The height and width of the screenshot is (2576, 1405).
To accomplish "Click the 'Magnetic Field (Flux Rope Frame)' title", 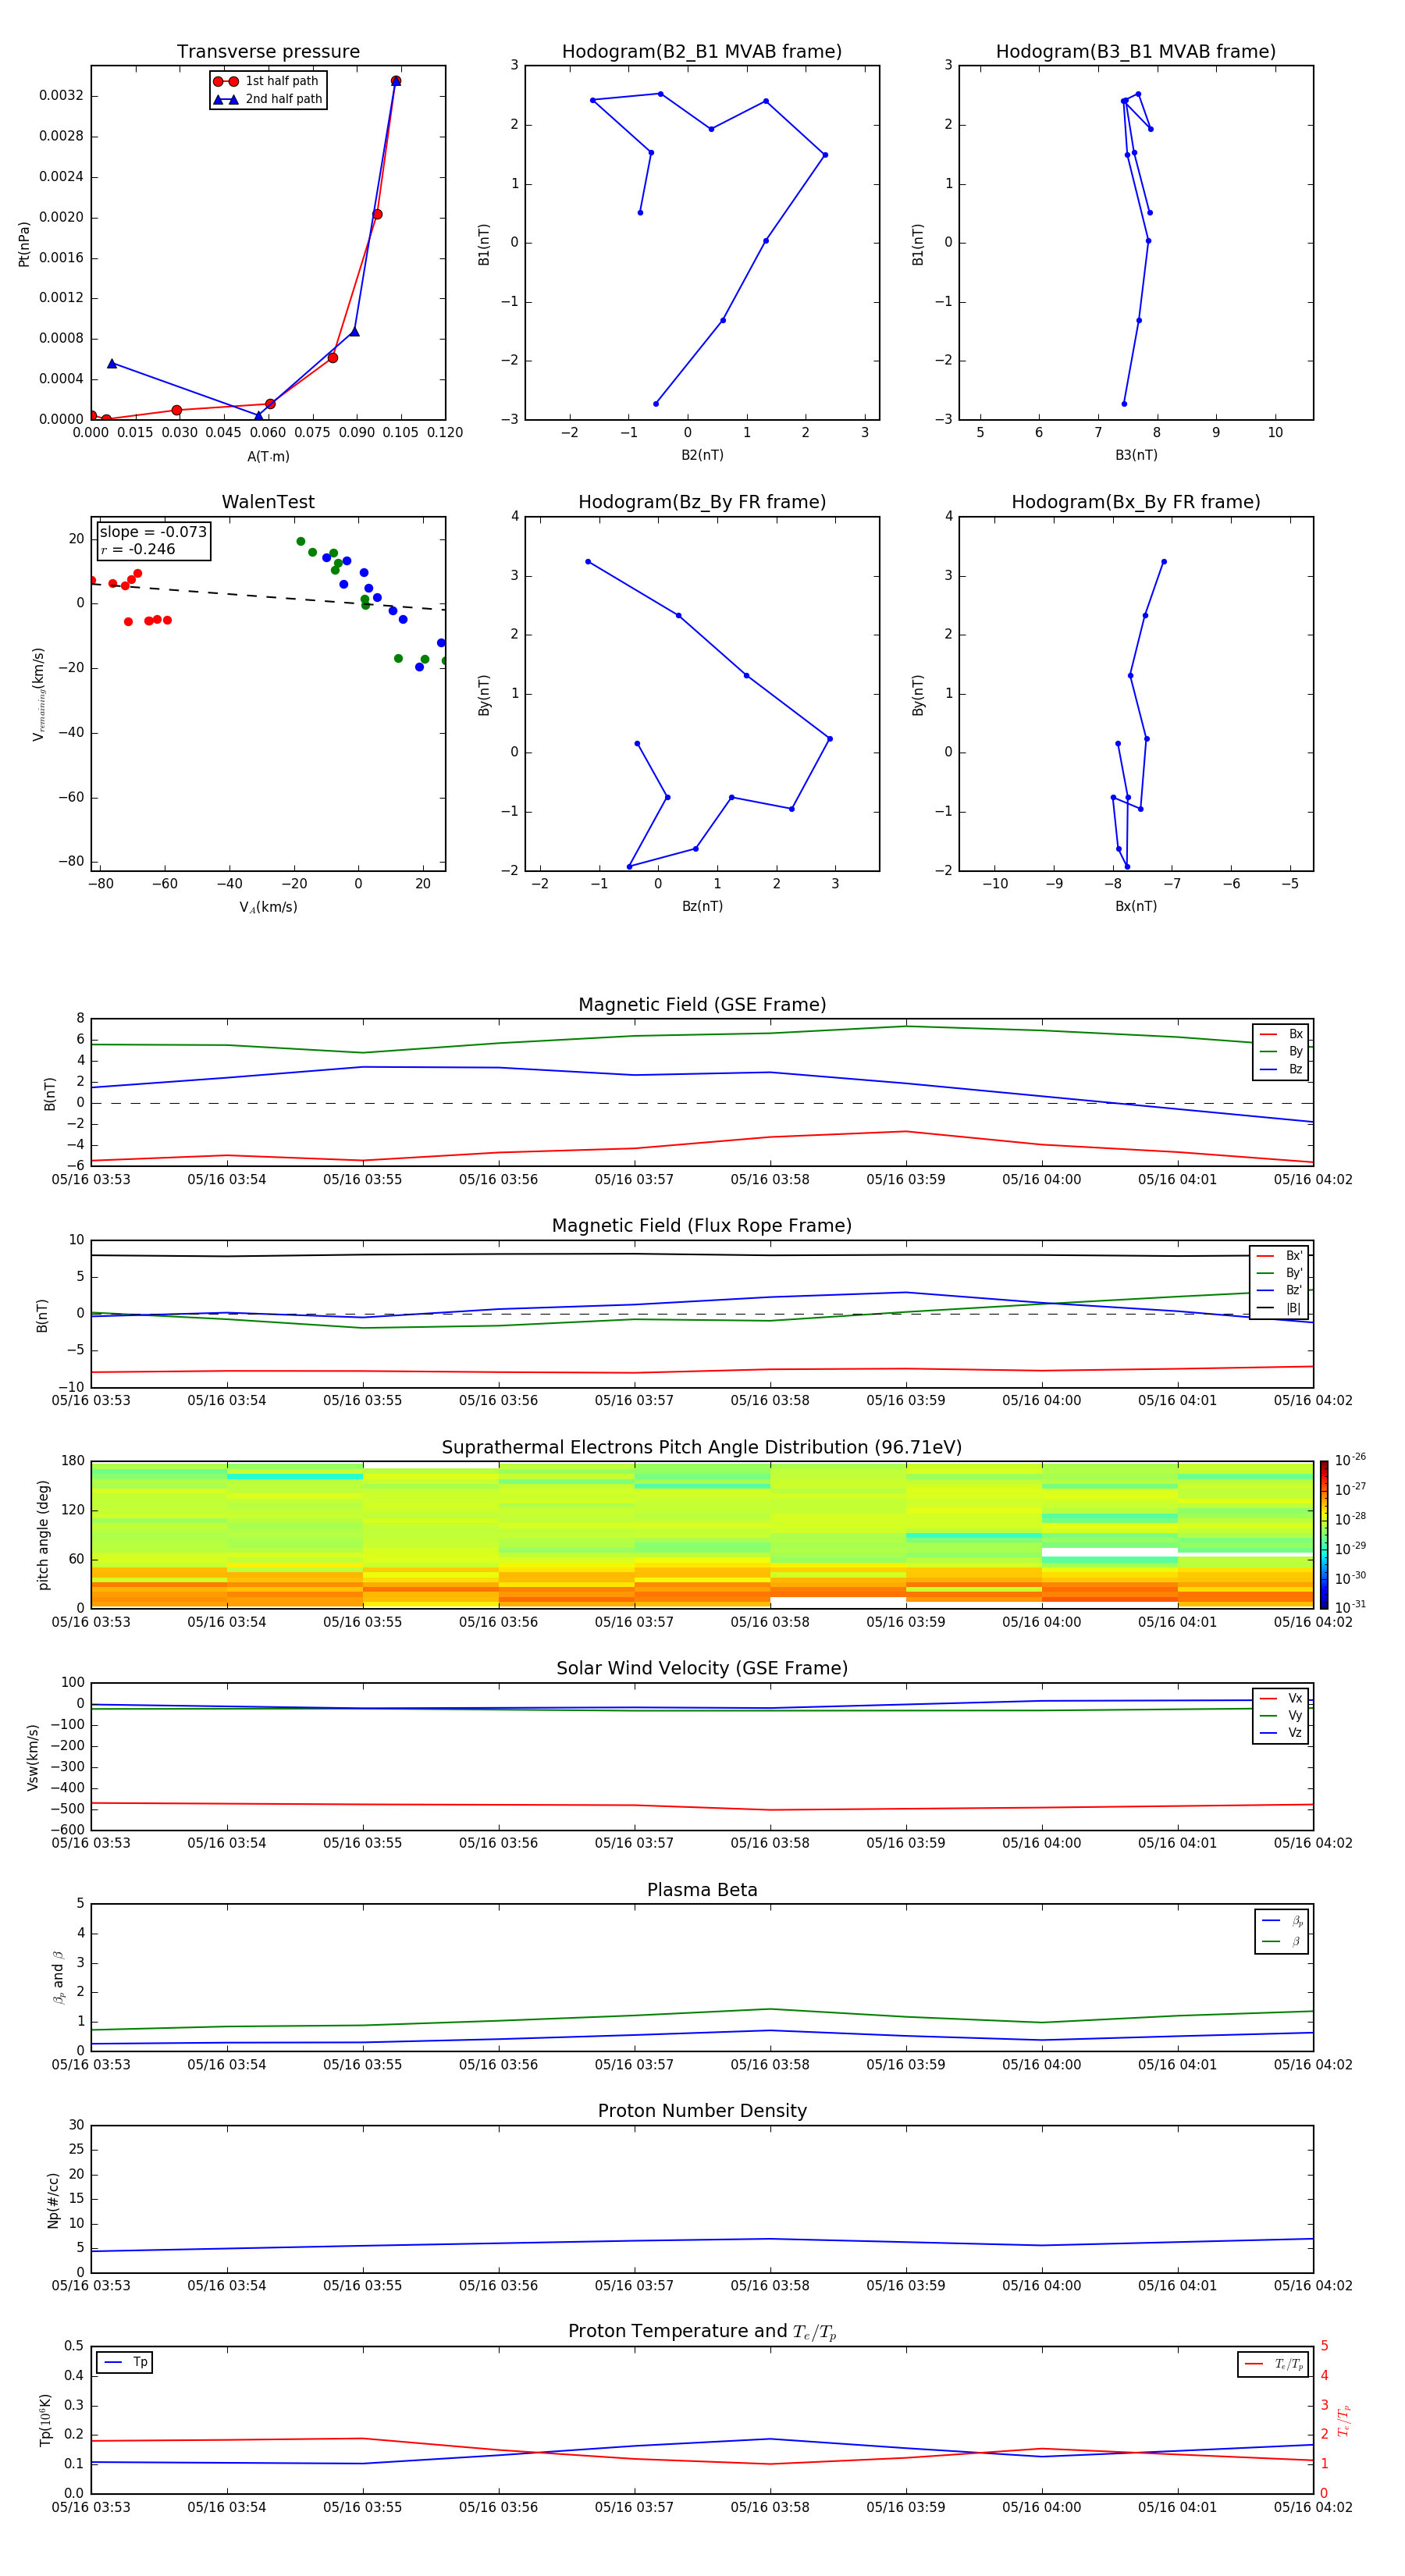I will pyautogui.click(x=702, y=1226).
